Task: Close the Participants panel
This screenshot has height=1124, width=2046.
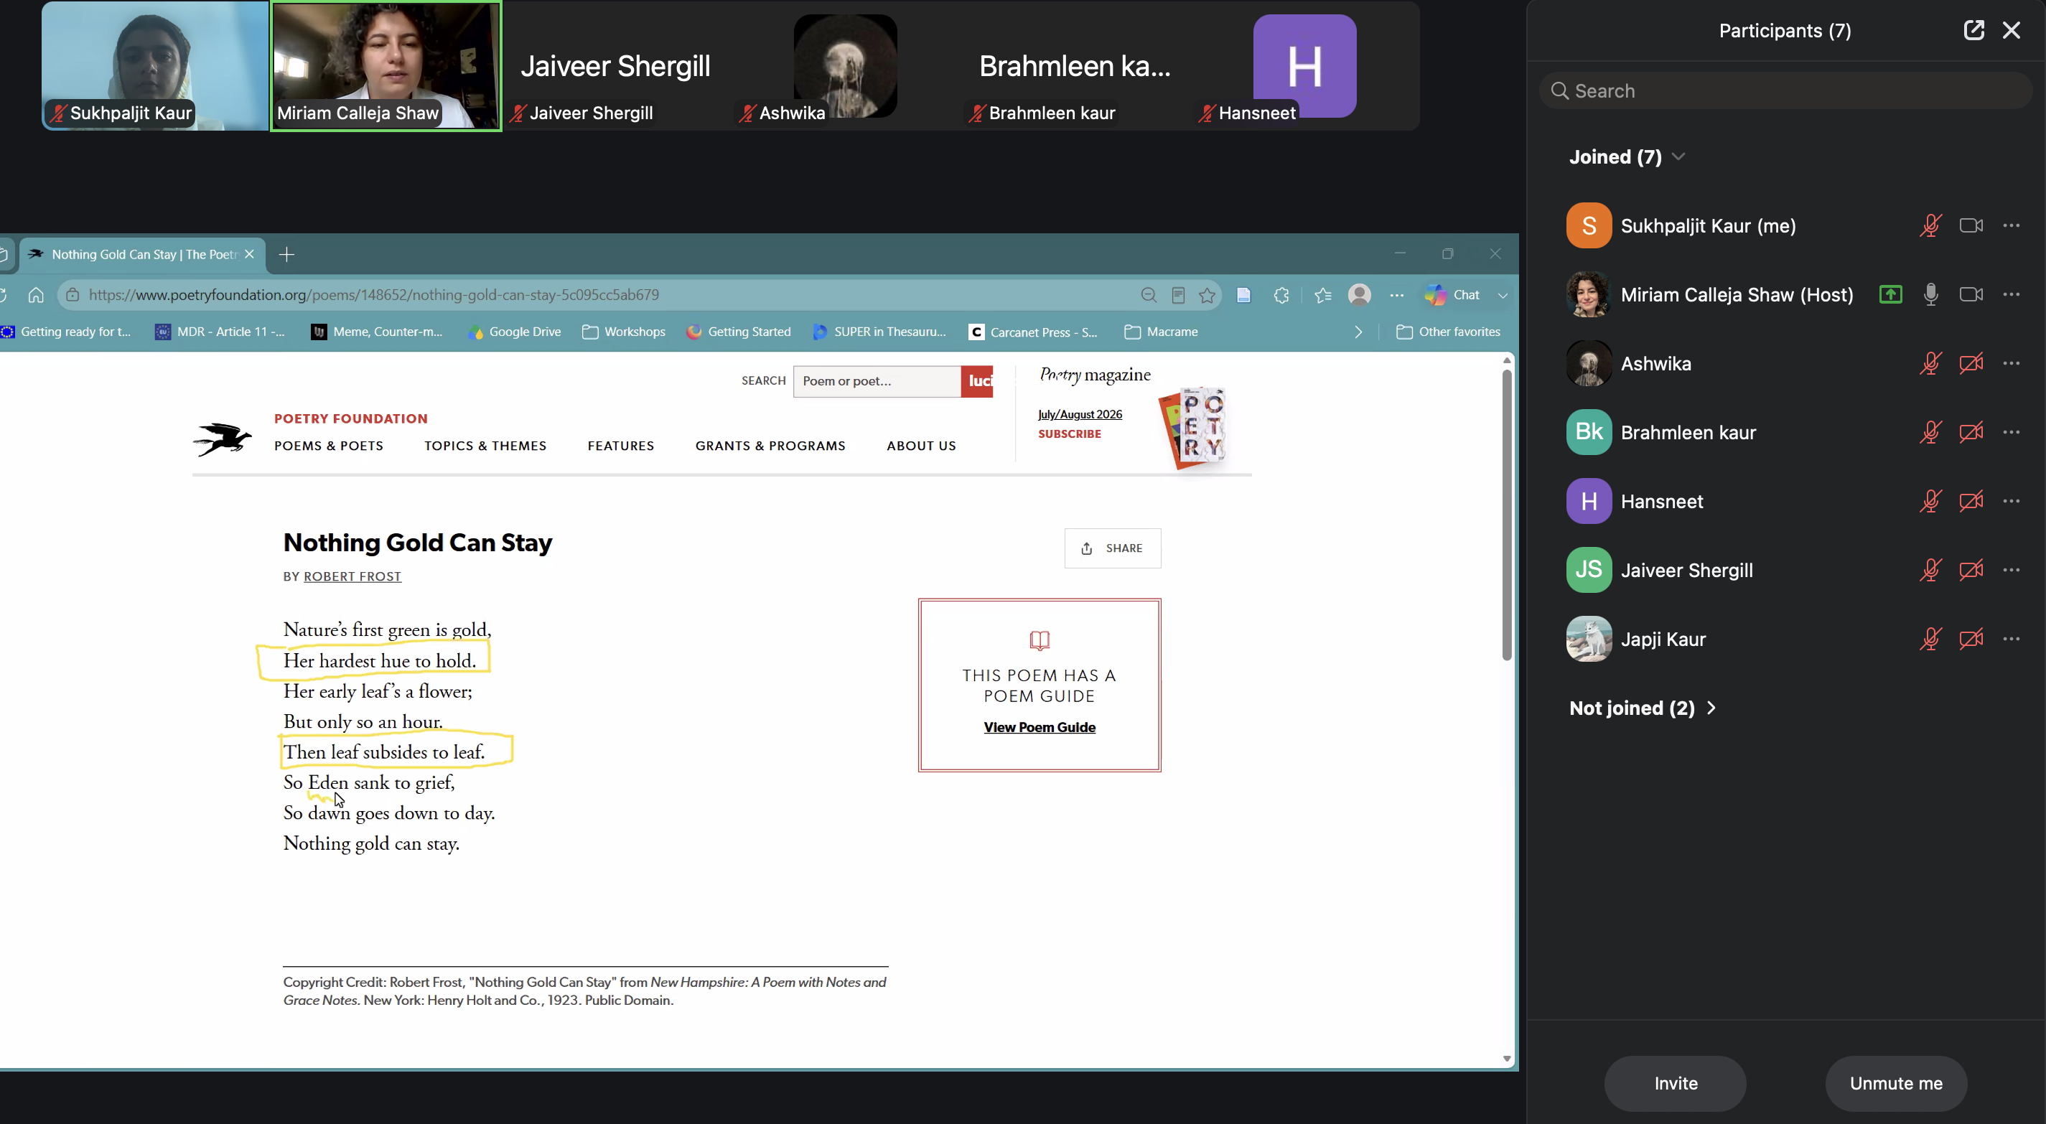Action: point(2011,30)
